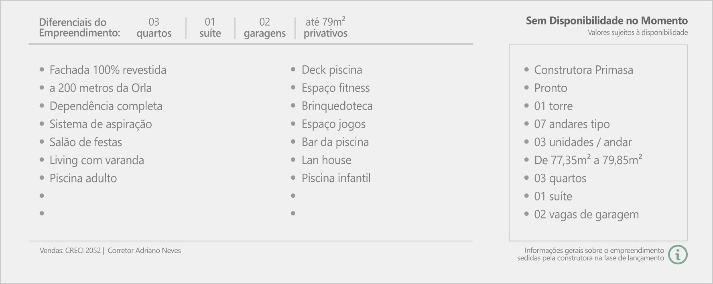
Task: Select '02 vagas de garagem' detail line
Action: point(587,214)
